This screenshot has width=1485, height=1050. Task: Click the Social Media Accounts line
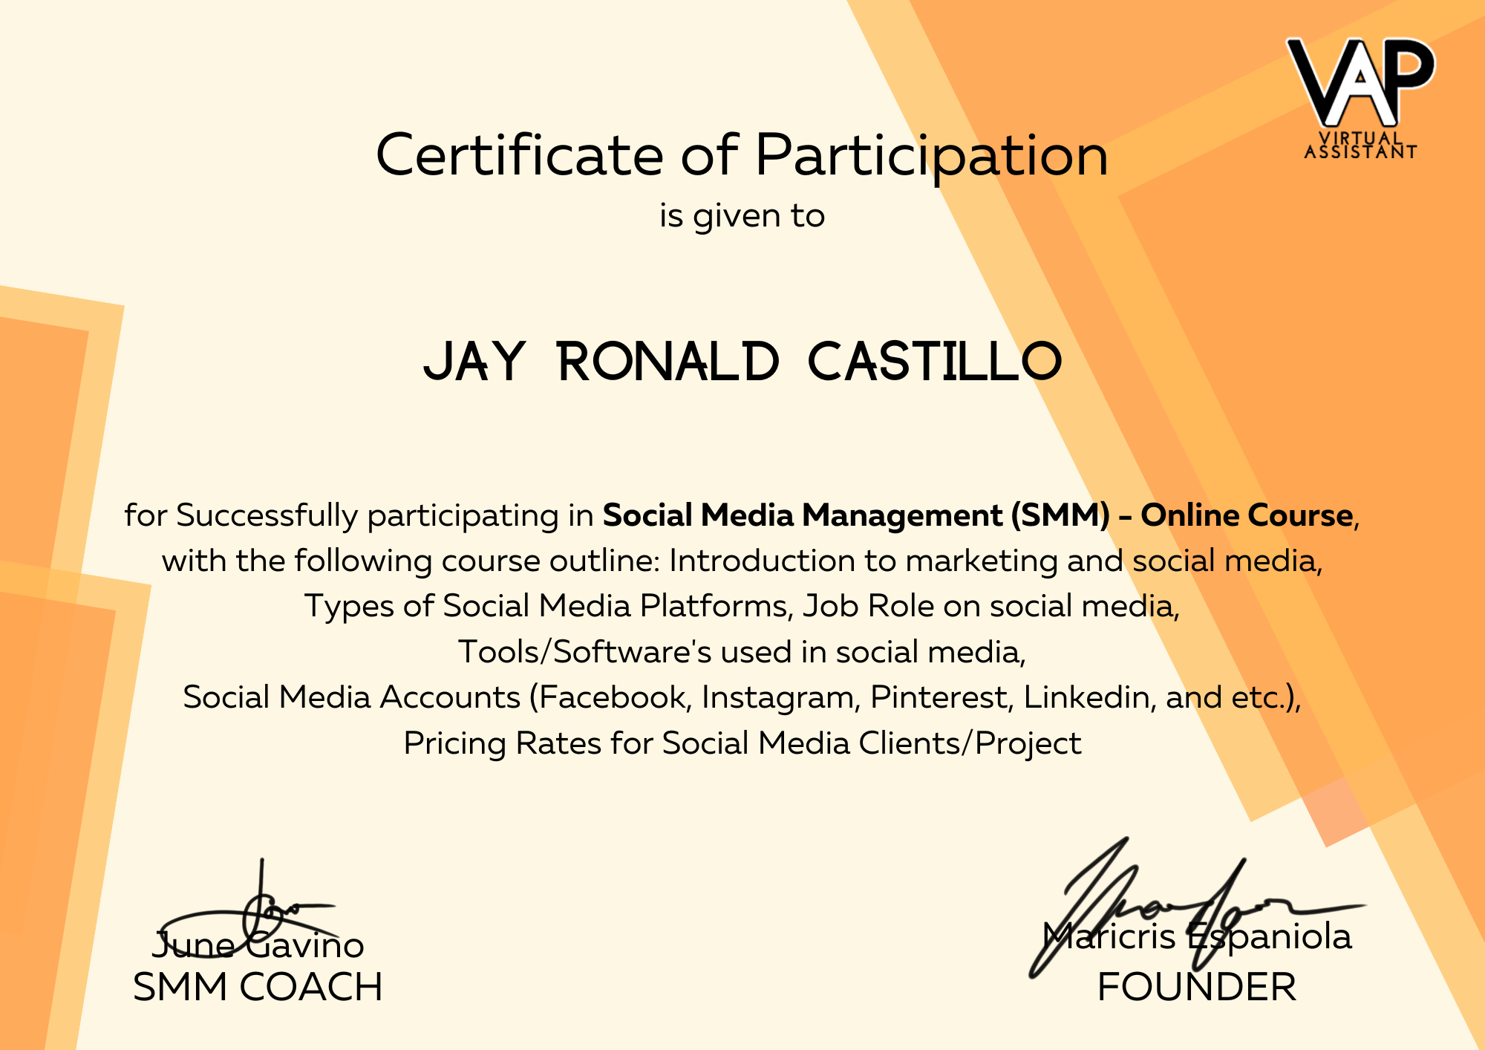click(742, 697)
